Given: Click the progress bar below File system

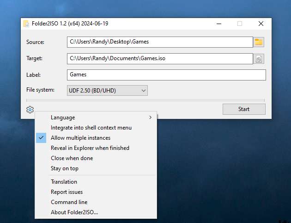Looking at the screenshot, I should pyautogui.click(x=145, y=100).
